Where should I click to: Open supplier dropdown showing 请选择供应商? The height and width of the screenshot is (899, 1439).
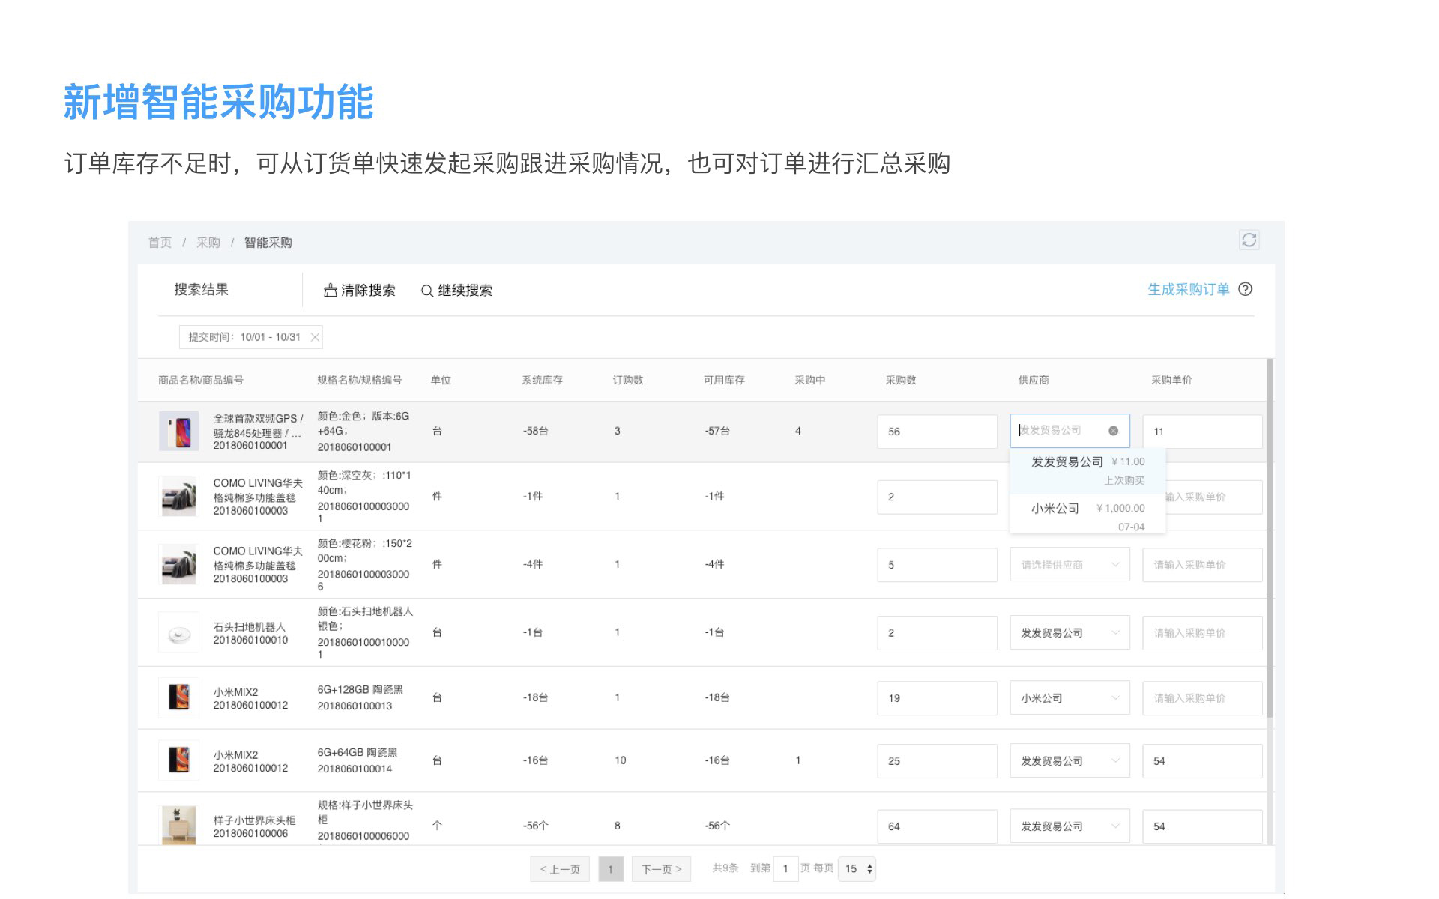[1069, 565]
